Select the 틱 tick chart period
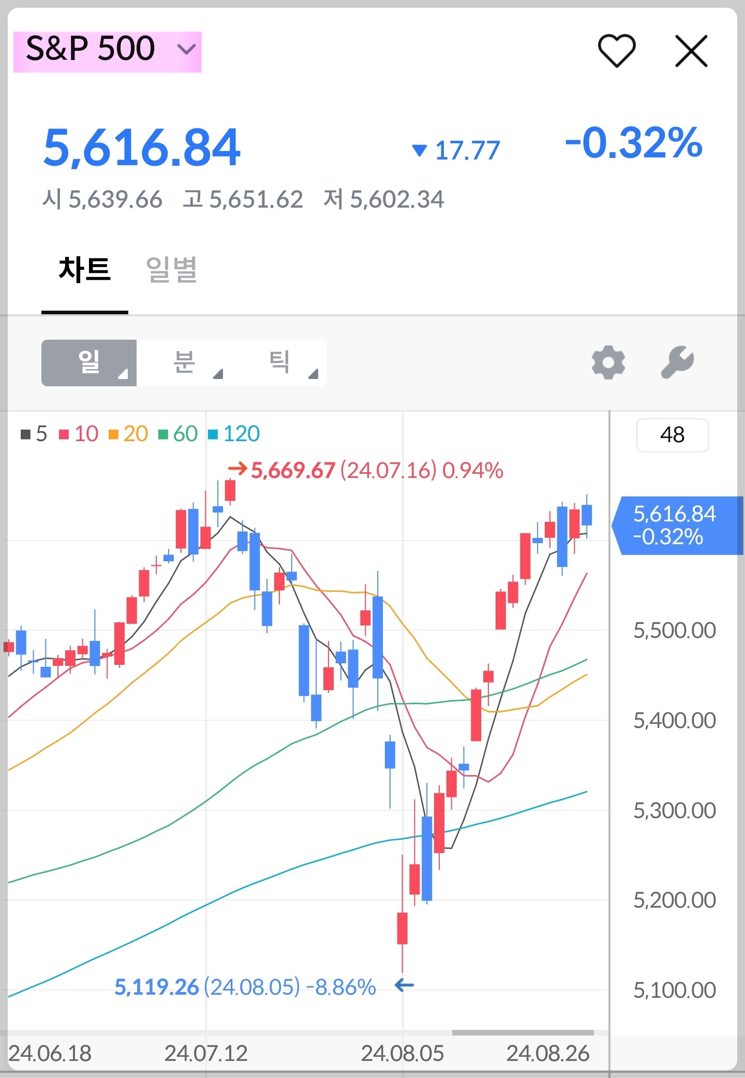This screenshot has width=745, height=1078. tap(279, 362)
